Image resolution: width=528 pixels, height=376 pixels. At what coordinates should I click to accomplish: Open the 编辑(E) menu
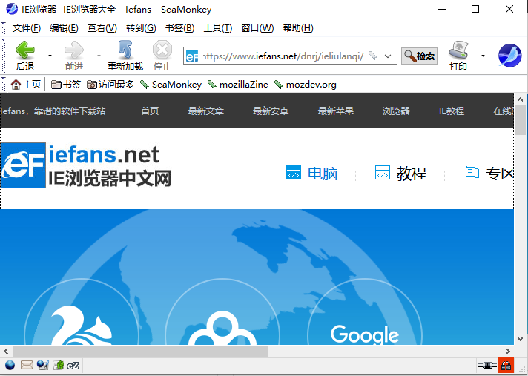pyautogui.click(x=64, y=28)
